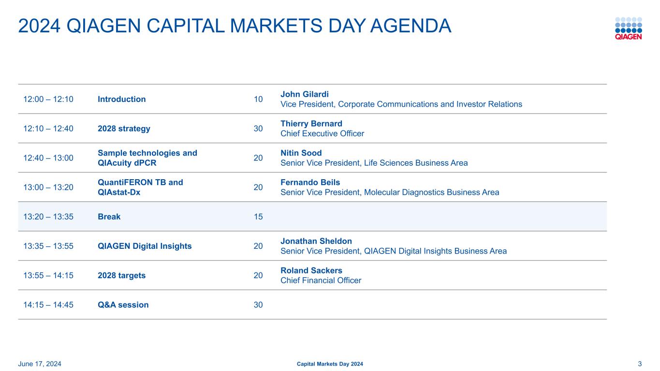
Task: Click the June 17, 2024 footer date
Action: [40, 364]
